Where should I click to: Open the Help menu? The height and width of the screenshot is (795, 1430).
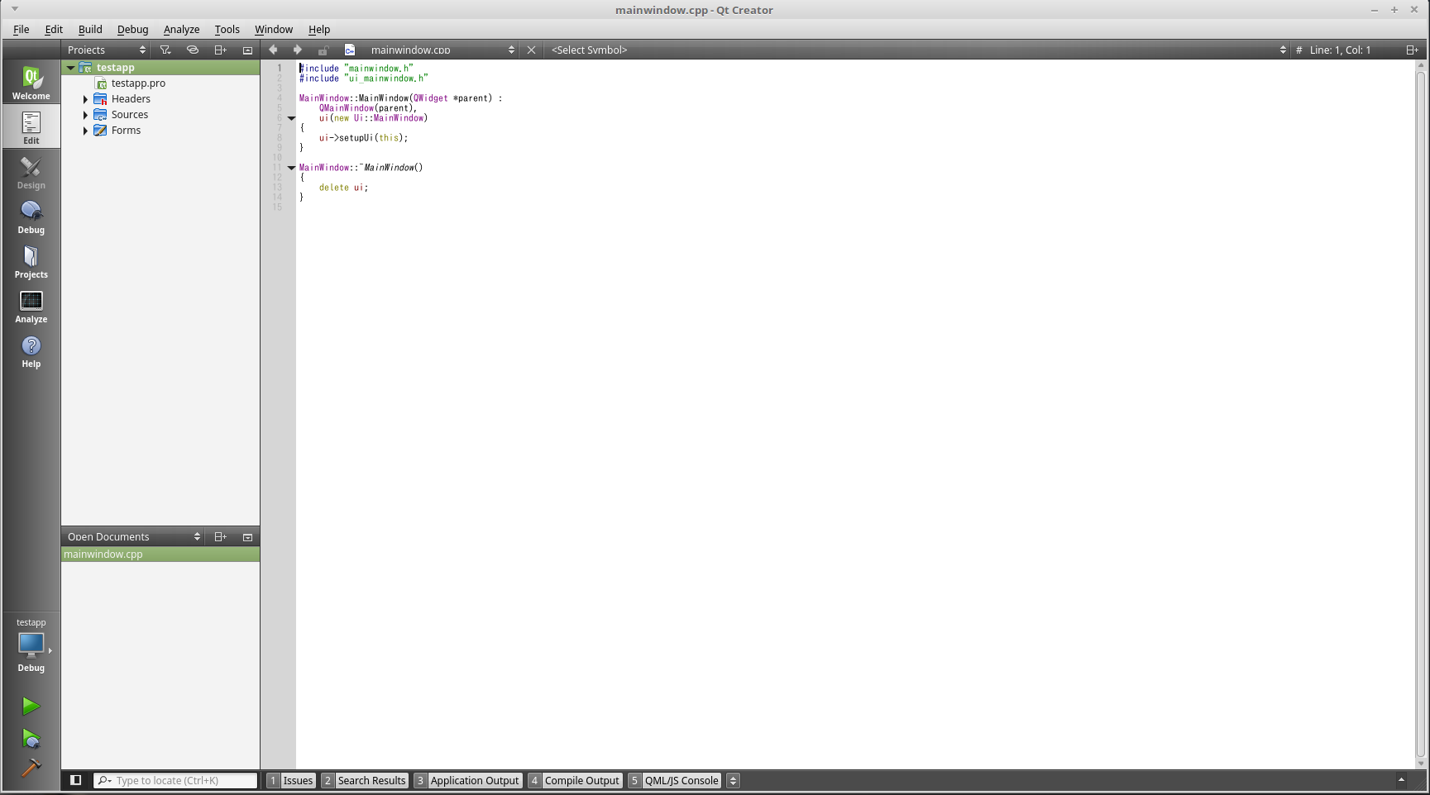[x=319, y=29]
